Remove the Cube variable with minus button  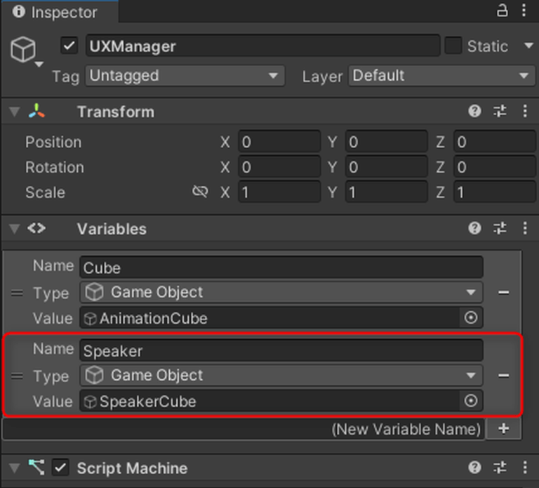503,292
